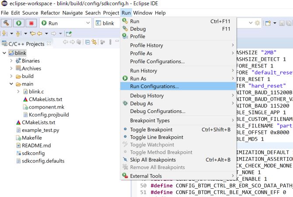293x197 pixels.
Task: Expand the build folder node
Action: (x=11, y=76)
